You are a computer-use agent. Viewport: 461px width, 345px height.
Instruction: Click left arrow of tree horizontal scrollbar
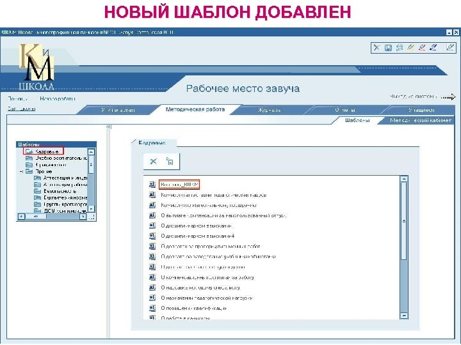21,217
